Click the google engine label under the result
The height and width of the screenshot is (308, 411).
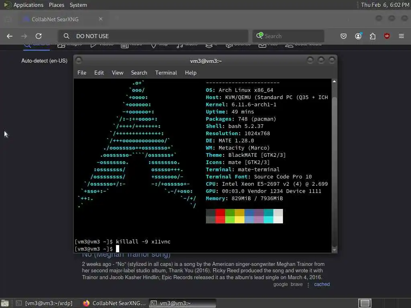pyautogui.click(x=281, y=284)
